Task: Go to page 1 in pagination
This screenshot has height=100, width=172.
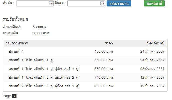Action: 14,96
